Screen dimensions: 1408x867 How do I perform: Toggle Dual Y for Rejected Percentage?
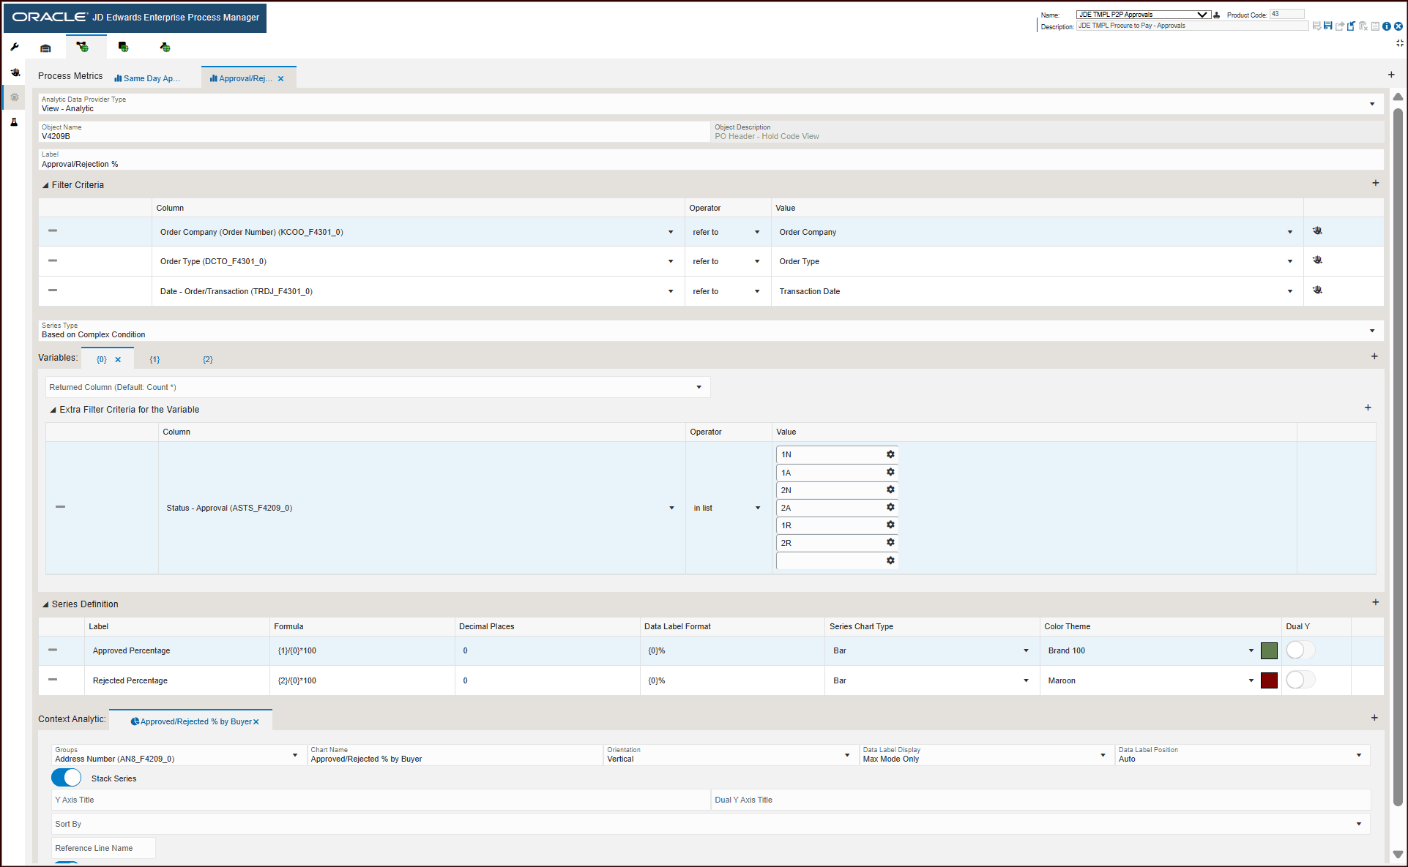point(1300,680)
